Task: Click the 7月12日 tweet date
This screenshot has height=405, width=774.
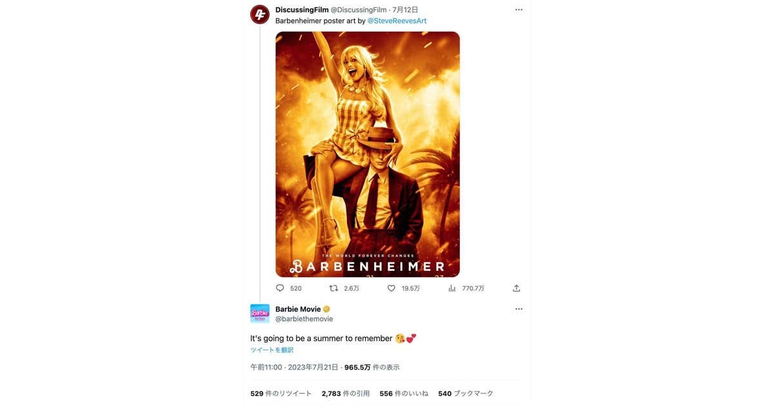Action: coord(405,10)
